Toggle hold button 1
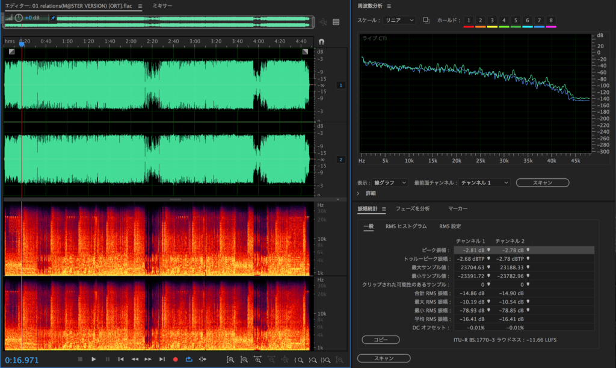 pos(469,20)
